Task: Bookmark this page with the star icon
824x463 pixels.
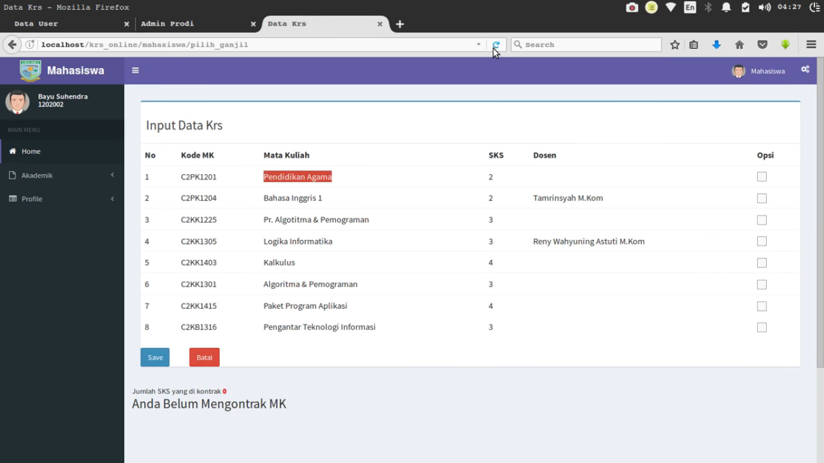Action: click(675, 45)
